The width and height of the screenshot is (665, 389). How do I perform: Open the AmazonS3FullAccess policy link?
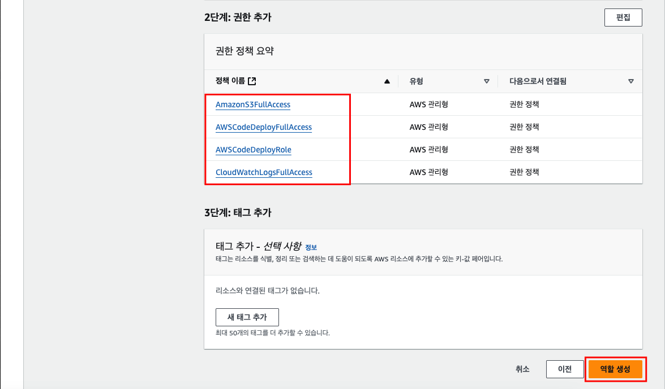(x=253, y=104)
